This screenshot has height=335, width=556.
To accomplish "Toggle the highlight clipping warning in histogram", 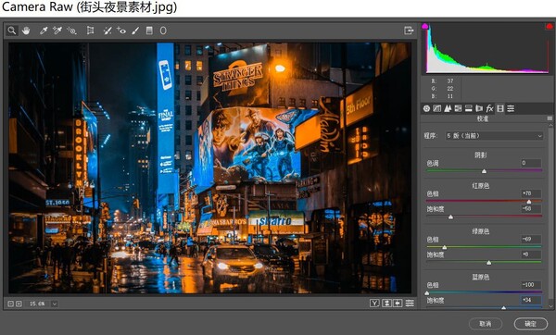I will 550,26.
